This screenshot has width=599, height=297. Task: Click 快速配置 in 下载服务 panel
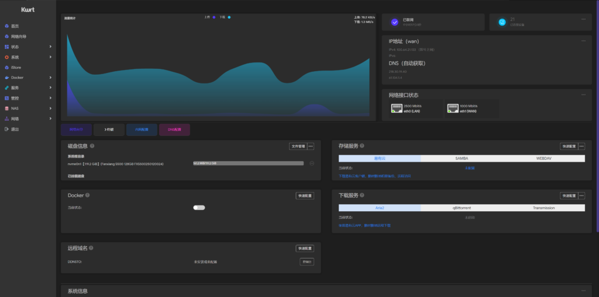[x=569, y=195]
